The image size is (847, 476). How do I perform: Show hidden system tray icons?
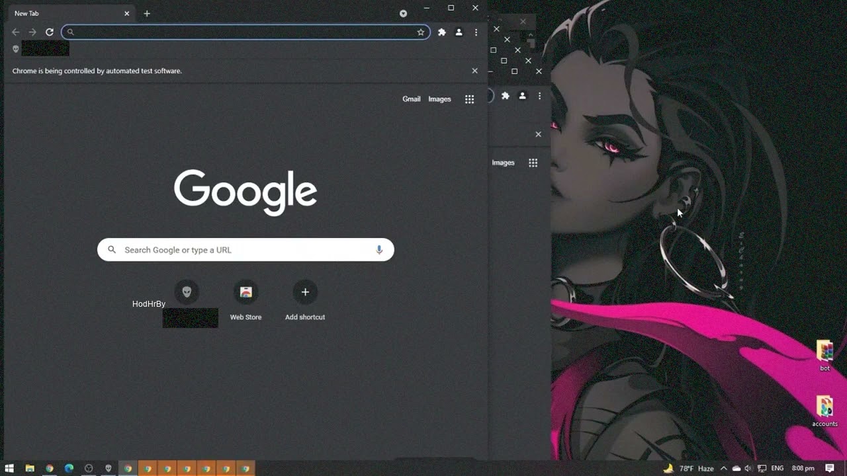(x=724, y=469)
